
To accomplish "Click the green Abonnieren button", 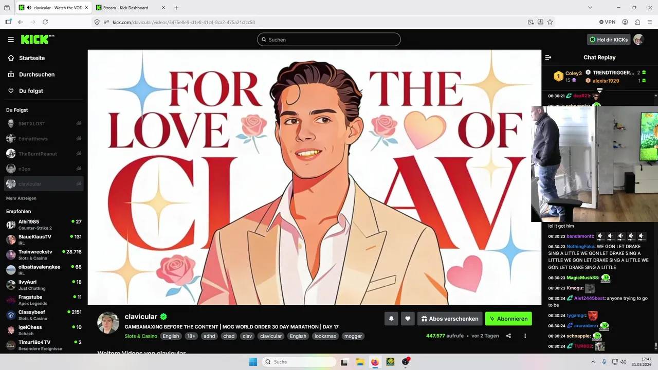I will point(508,319).
